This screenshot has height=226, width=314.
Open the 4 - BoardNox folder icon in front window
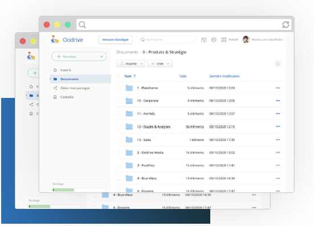point(129,178)
